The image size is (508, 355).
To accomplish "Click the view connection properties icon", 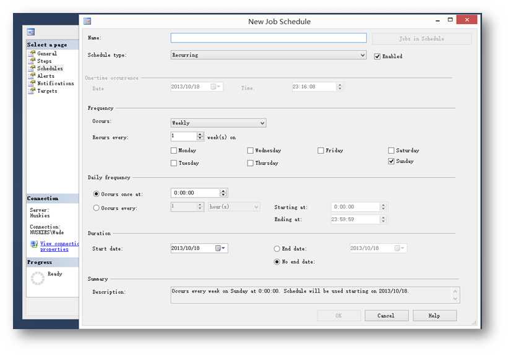I will [x=34, y=244].
